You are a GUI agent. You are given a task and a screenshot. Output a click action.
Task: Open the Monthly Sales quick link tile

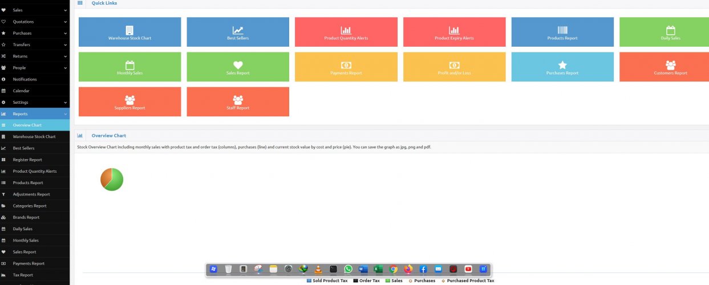pyautogui.click(x=129, y=67)
